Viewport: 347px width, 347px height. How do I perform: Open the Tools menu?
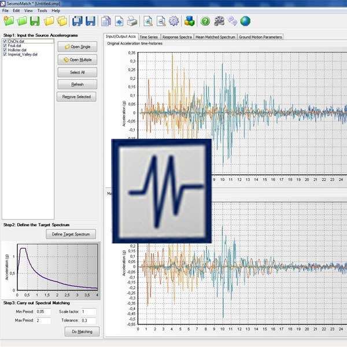(x=42, y=10)
